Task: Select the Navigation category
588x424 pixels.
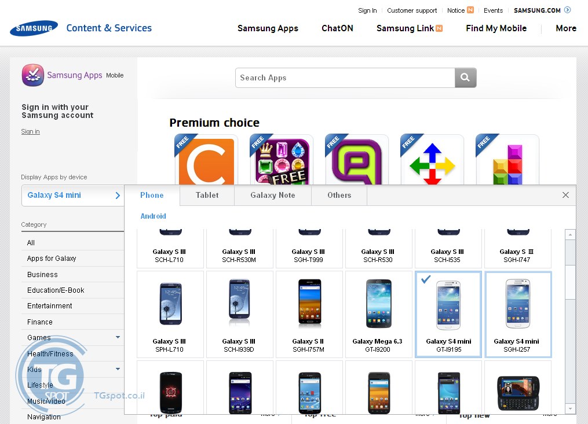Action: point(72,417)
